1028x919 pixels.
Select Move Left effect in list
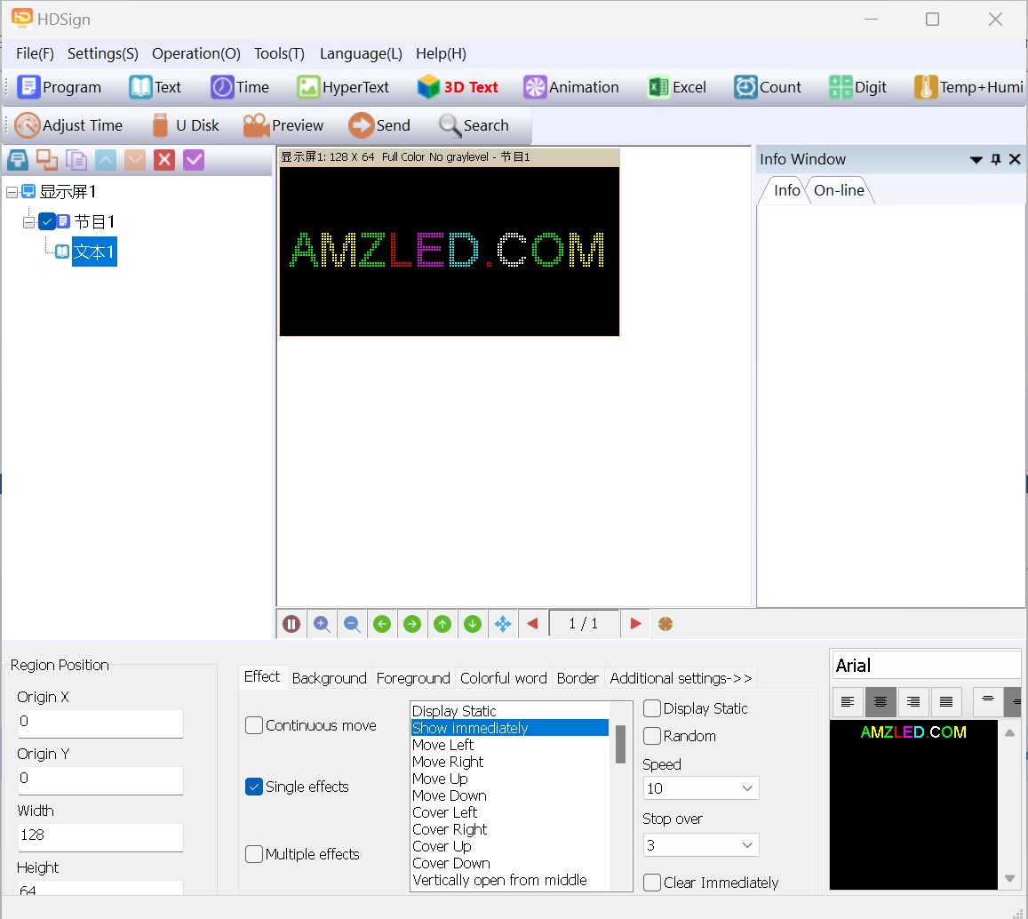pos(509,745)
